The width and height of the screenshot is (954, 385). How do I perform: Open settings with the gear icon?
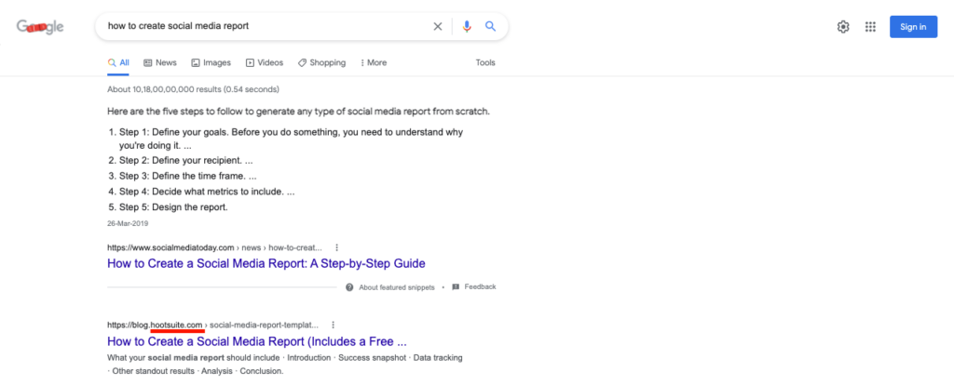pyautogui.click(x=843, y=27)
